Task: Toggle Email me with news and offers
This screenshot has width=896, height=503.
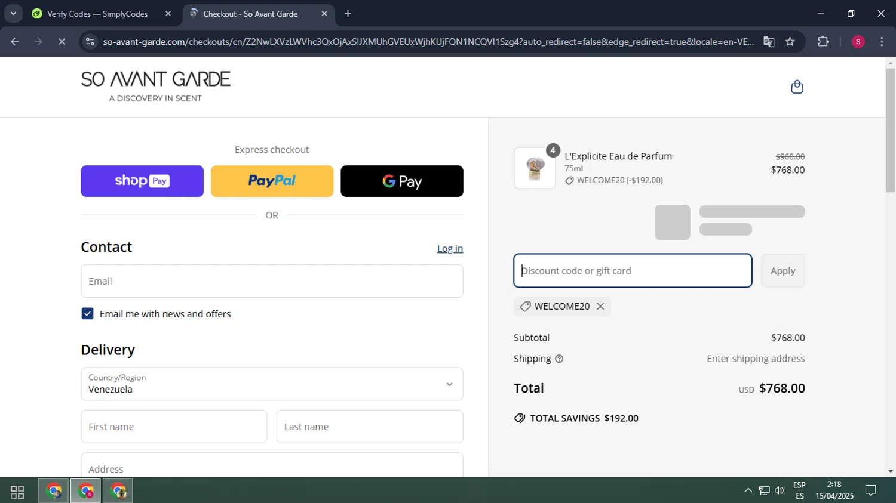Action: click(x=87, y=314)
